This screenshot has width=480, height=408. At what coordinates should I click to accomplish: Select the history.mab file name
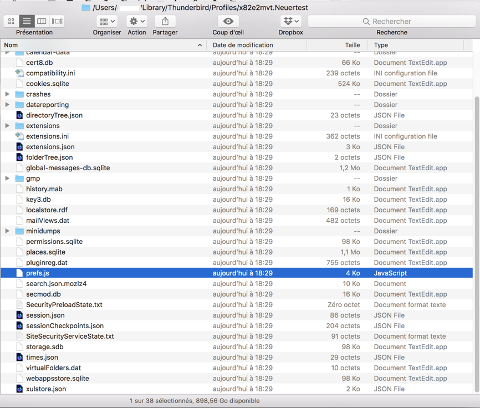point(44,189)
